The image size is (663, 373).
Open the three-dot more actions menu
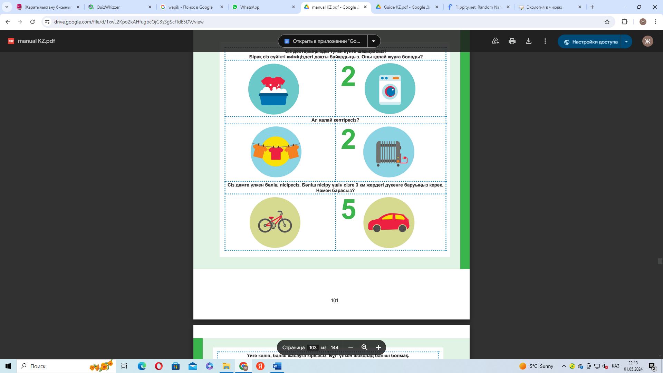pyautogui.click(x=545, y=41)
